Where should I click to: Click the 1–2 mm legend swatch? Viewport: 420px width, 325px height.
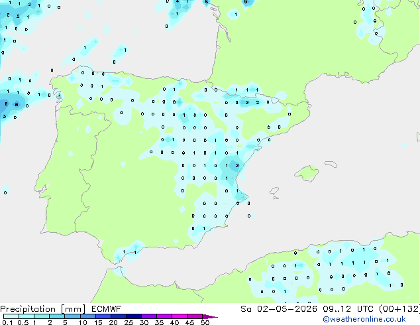coord(42,316)
